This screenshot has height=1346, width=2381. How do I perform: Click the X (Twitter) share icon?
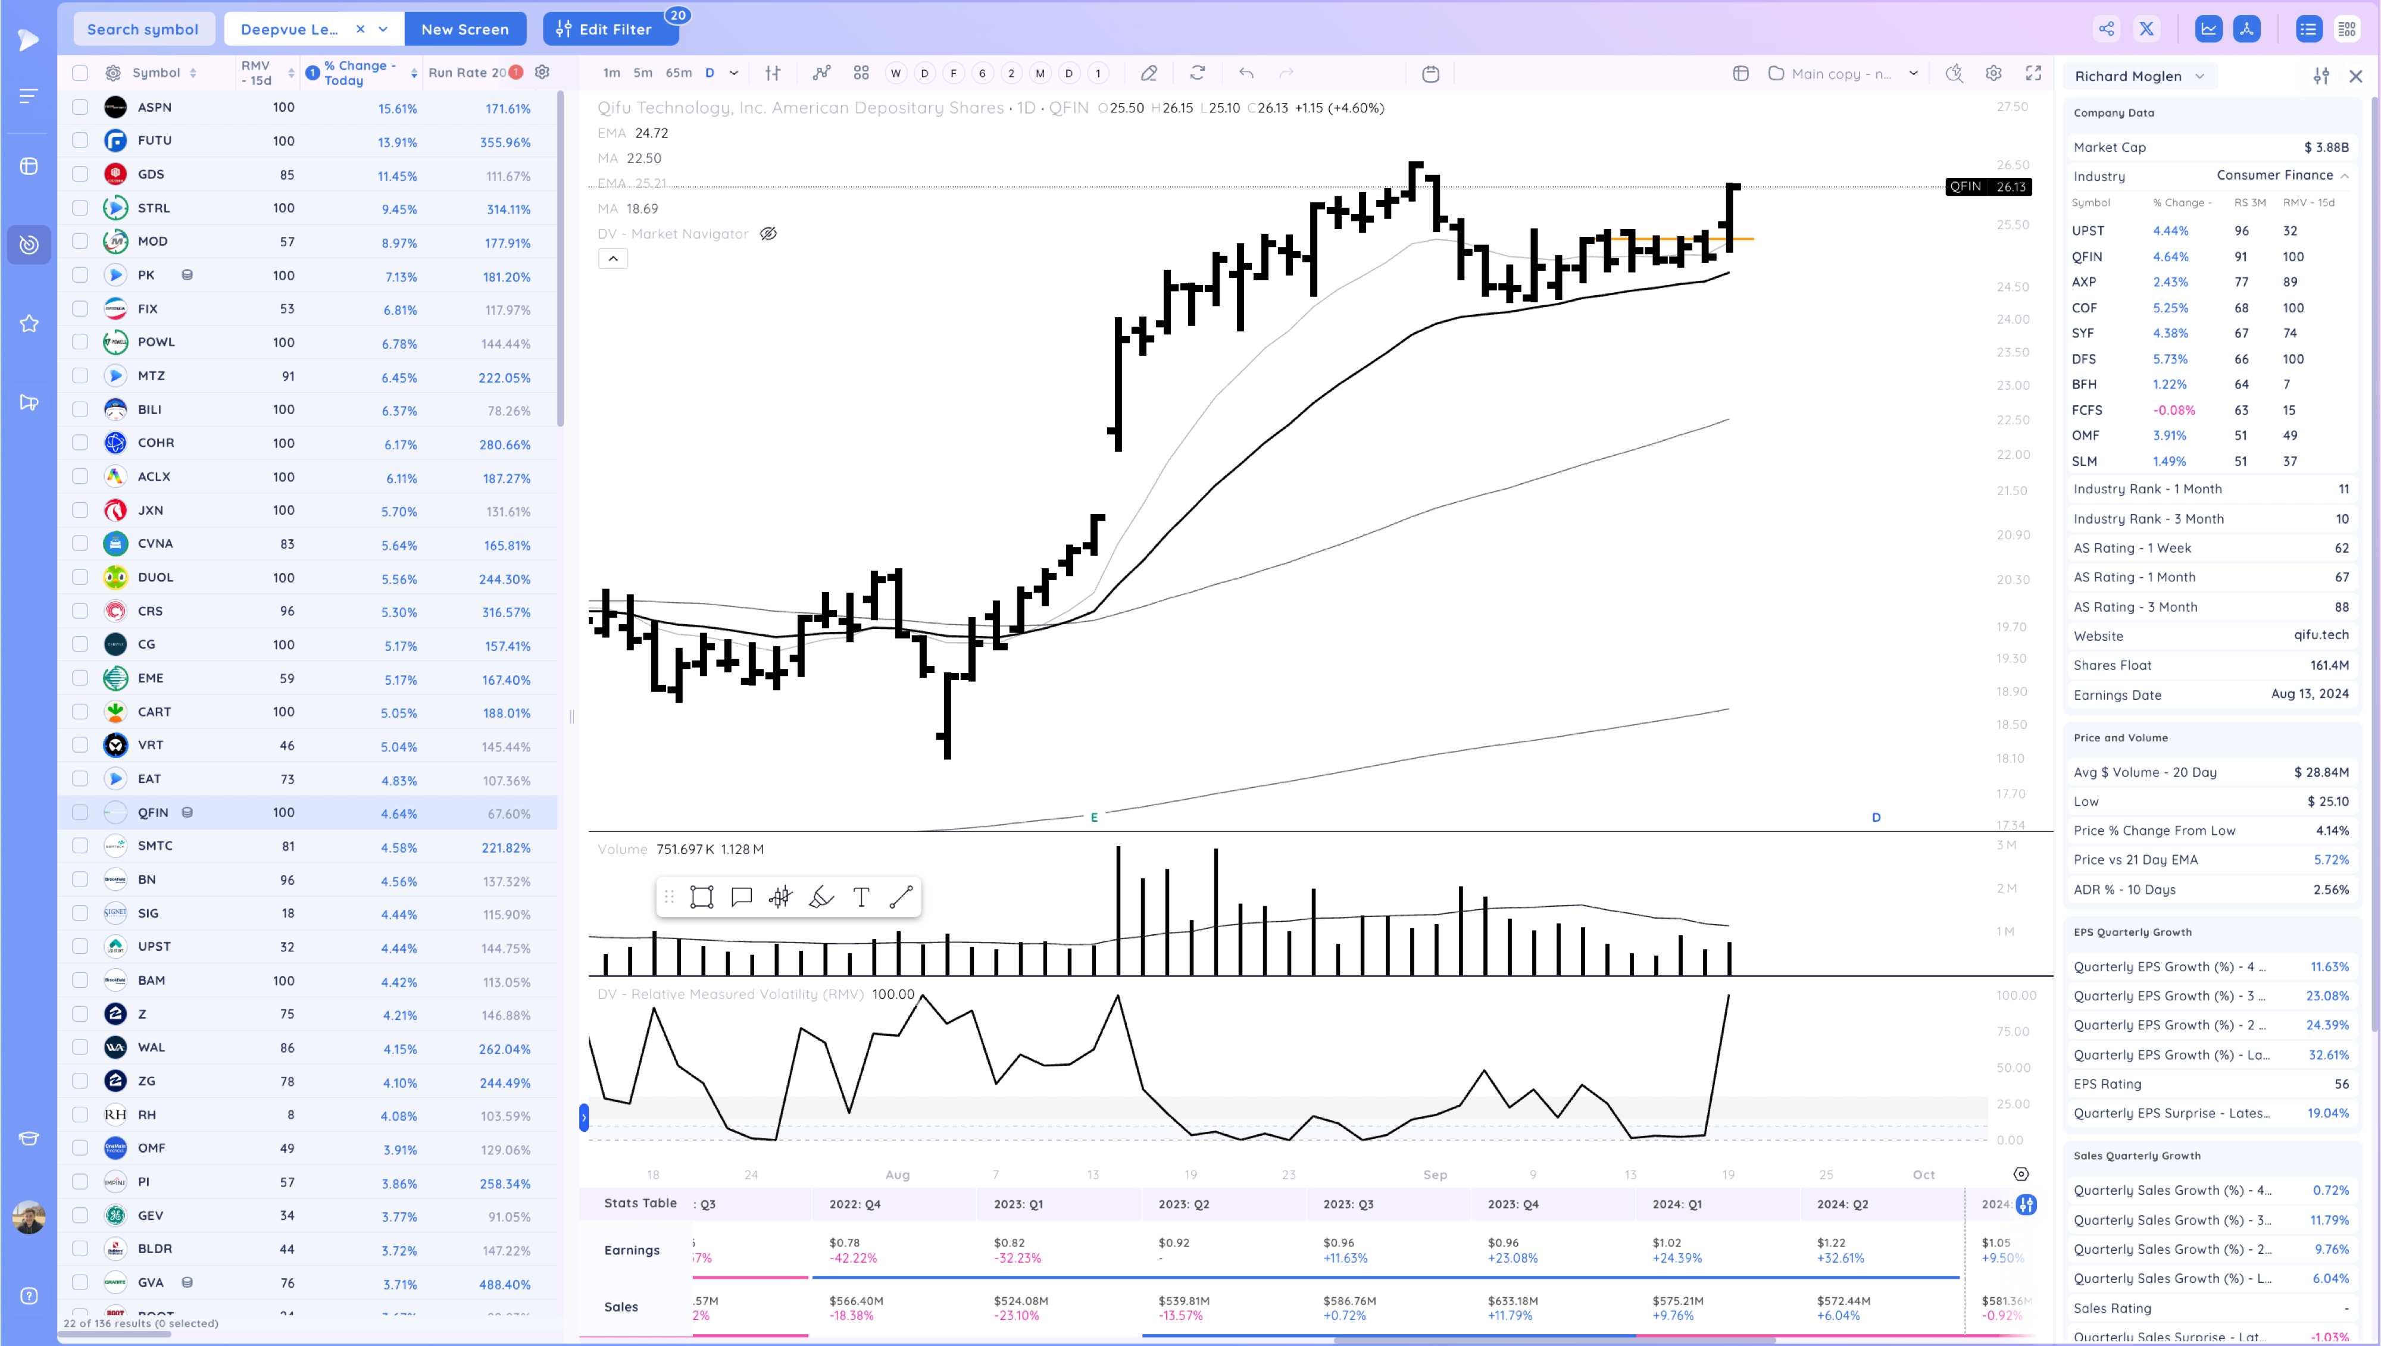pos(2146,29)
